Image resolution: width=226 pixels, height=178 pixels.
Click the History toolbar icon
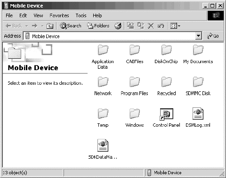118,26
